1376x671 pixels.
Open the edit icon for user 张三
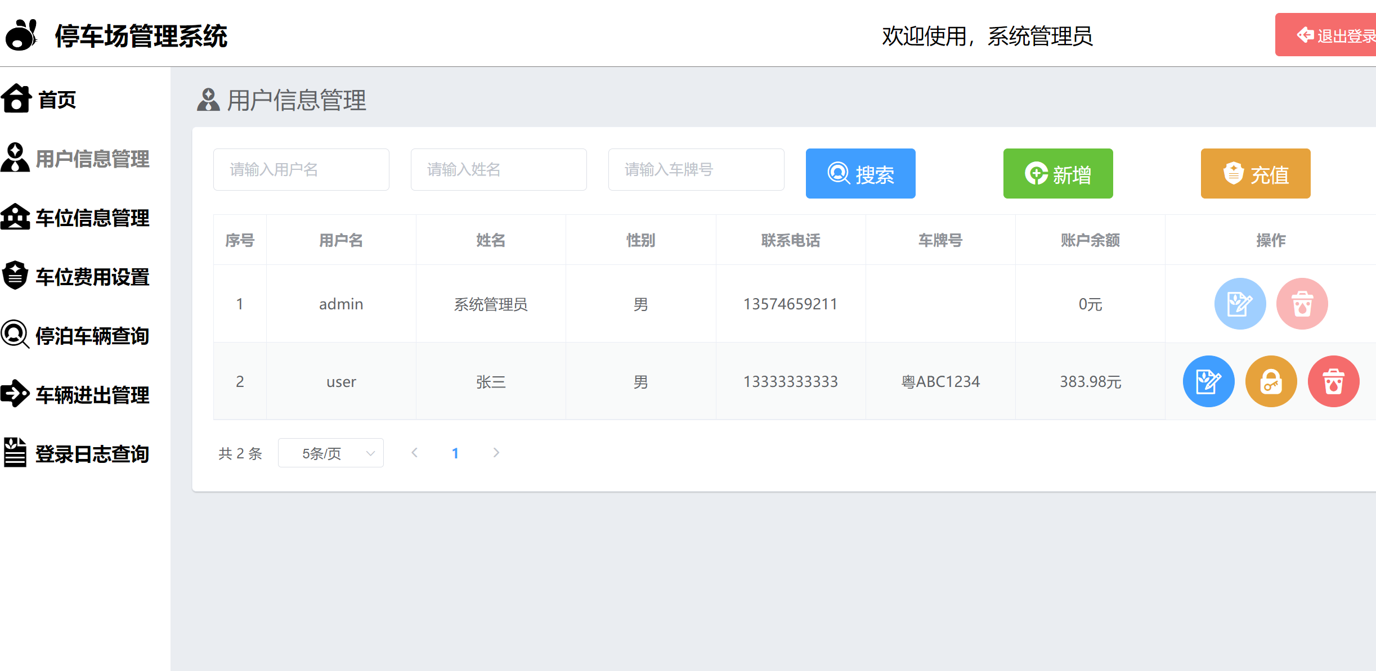point(1209,381)
